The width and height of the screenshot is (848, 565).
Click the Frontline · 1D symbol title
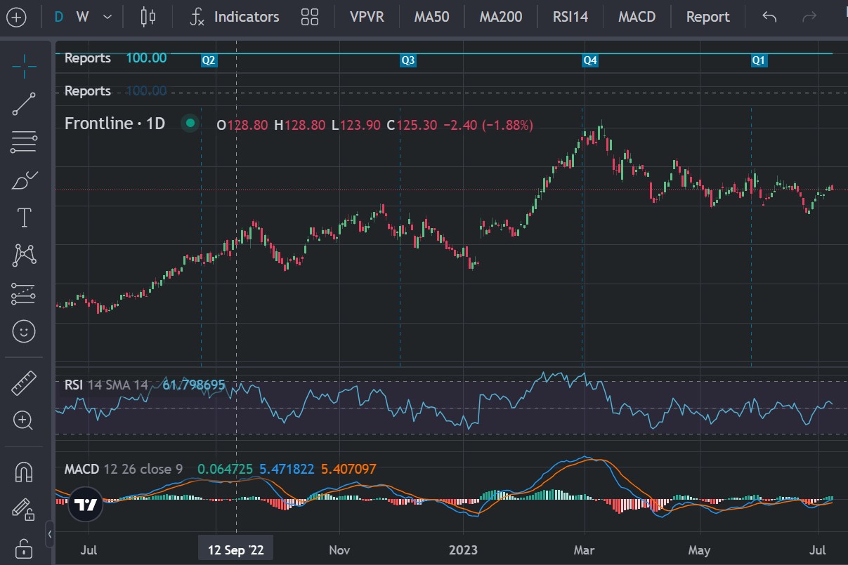pos(115,124)
